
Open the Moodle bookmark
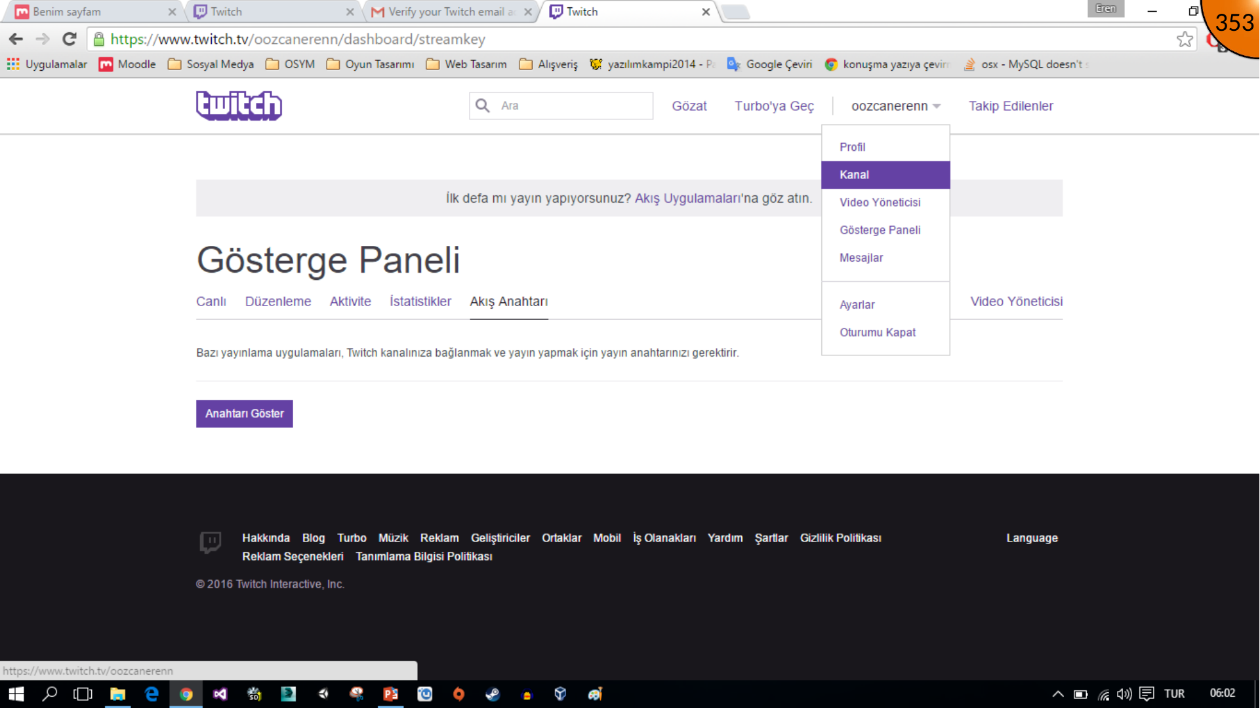tap(128, 64)
